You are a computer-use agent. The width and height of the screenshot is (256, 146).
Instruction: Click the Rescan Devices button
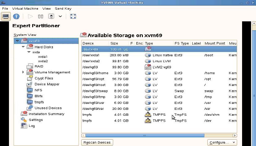click(x=97, y=142)
